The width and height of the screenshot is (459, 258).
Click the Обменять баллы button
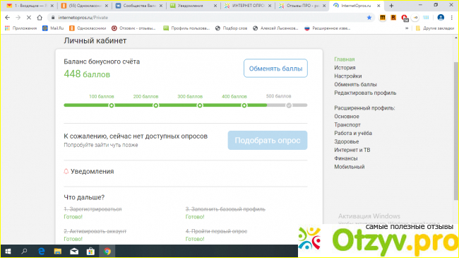275,69
